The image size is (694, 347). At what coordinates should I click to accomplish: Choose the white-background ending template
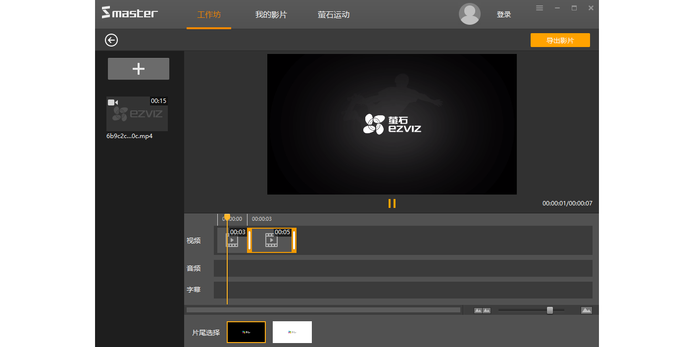coord(292,332)
